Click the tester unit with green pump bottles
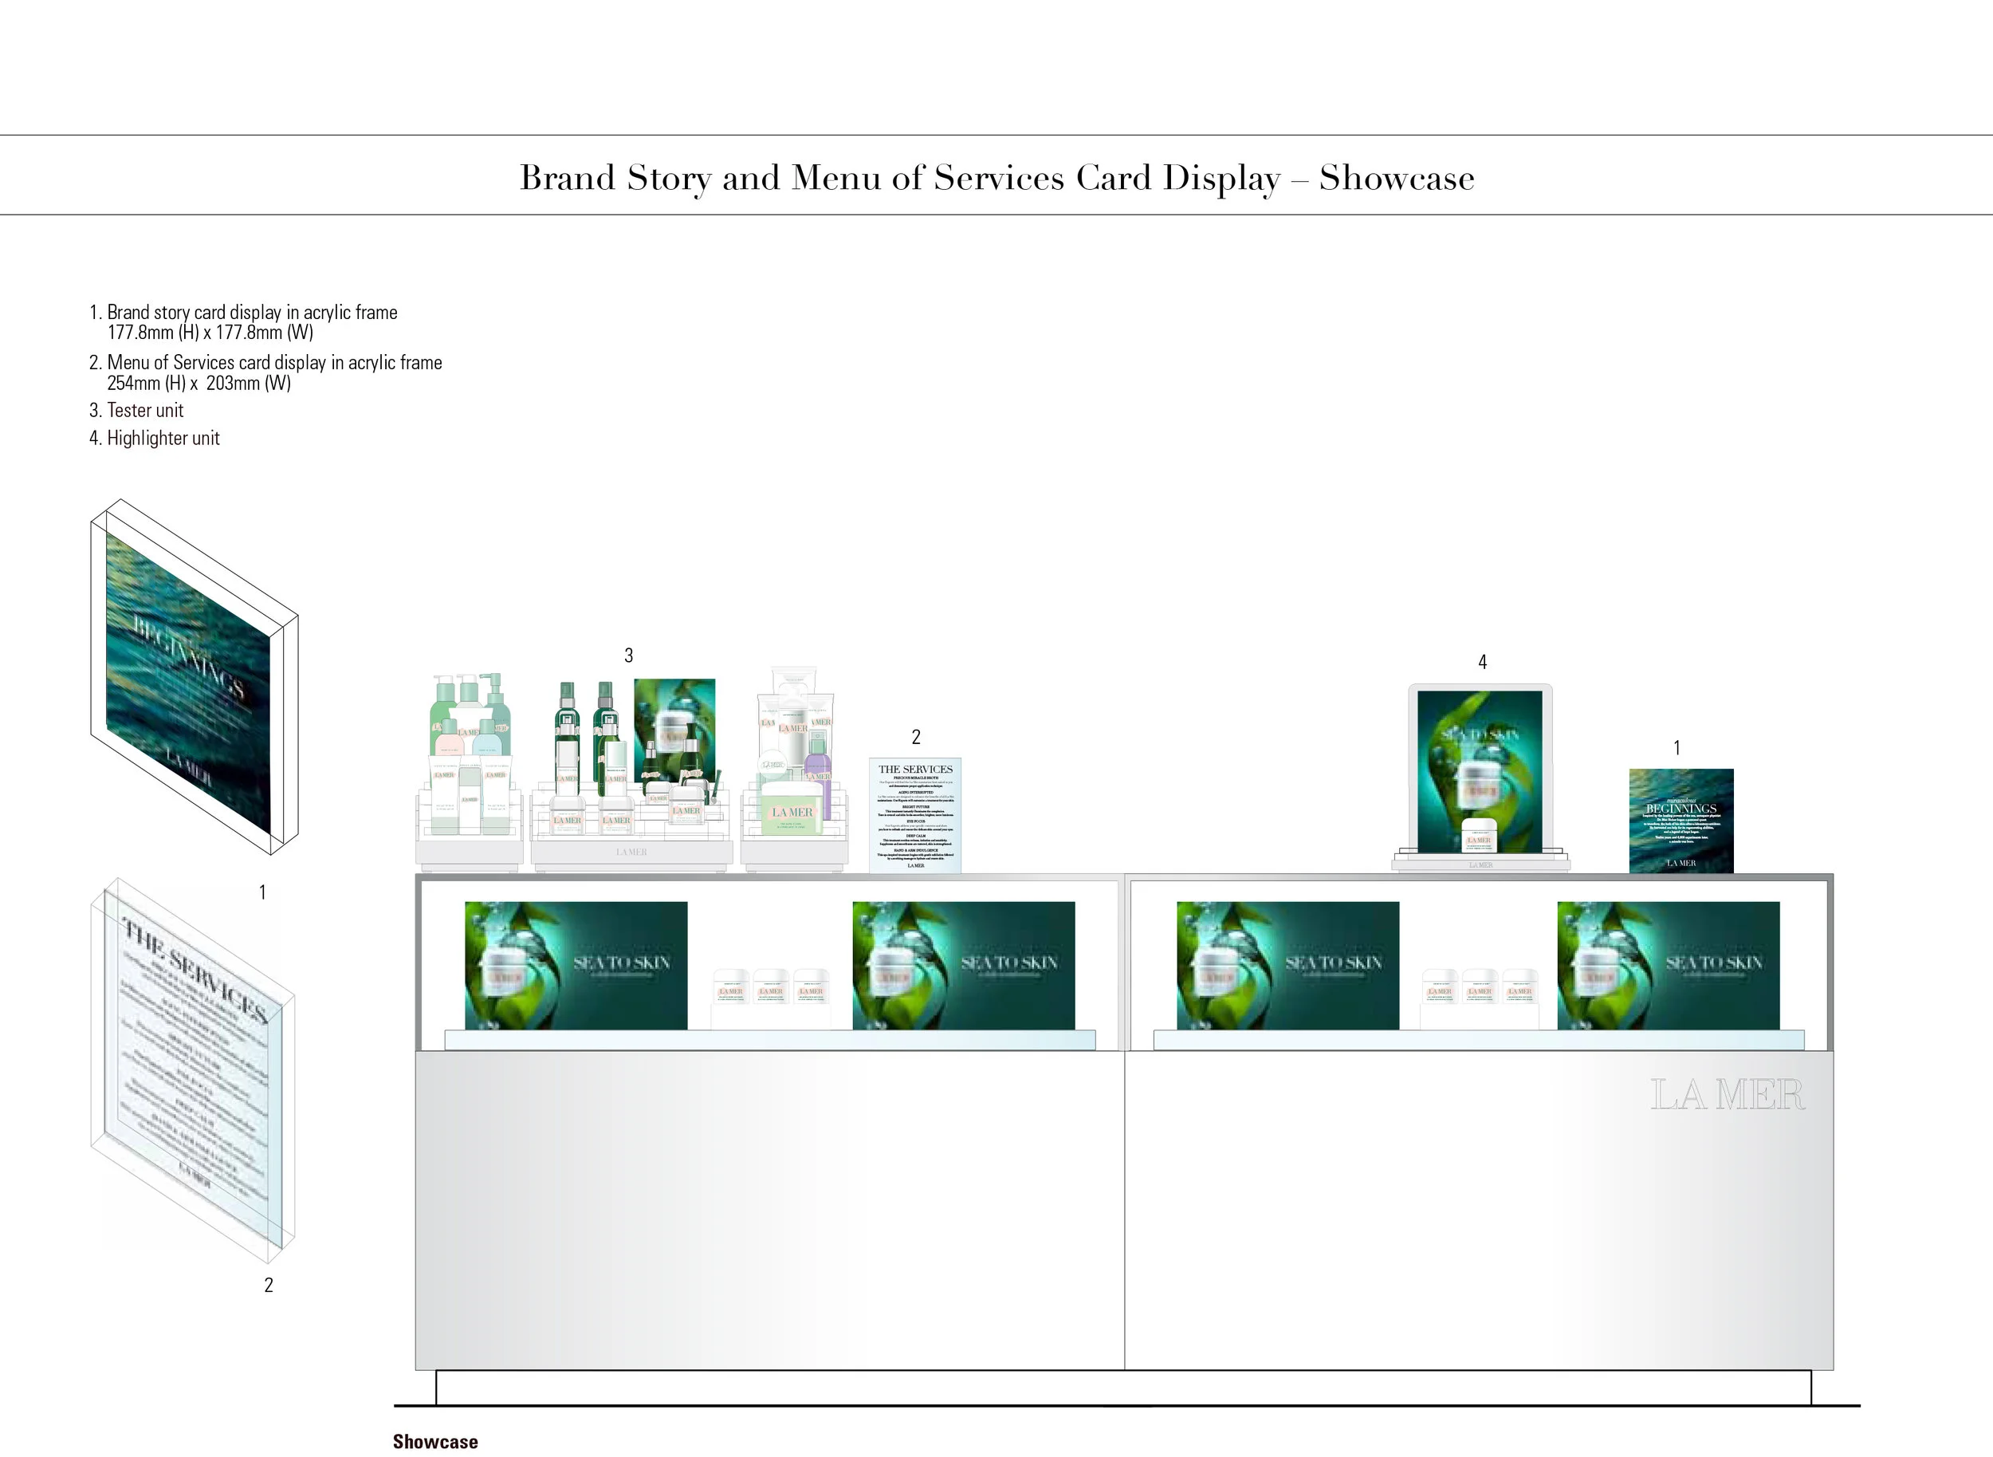Screen dimensions: 1993x1457 pyautogui.click(x=467, y=767)
